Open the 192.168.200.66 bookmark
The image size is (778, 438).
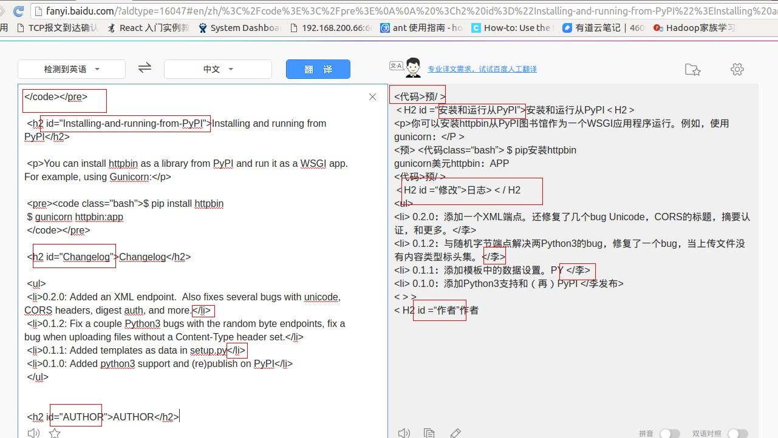(331, 28)
